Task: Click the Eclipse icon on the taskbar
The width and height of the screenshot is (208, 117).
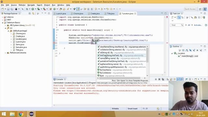Action: (31, 114)
